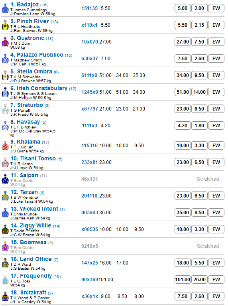Screen dimensions: 228x306
Task: Click Ziggy Willie's green and brown silks icon
Action: click(x=5, y=230)
